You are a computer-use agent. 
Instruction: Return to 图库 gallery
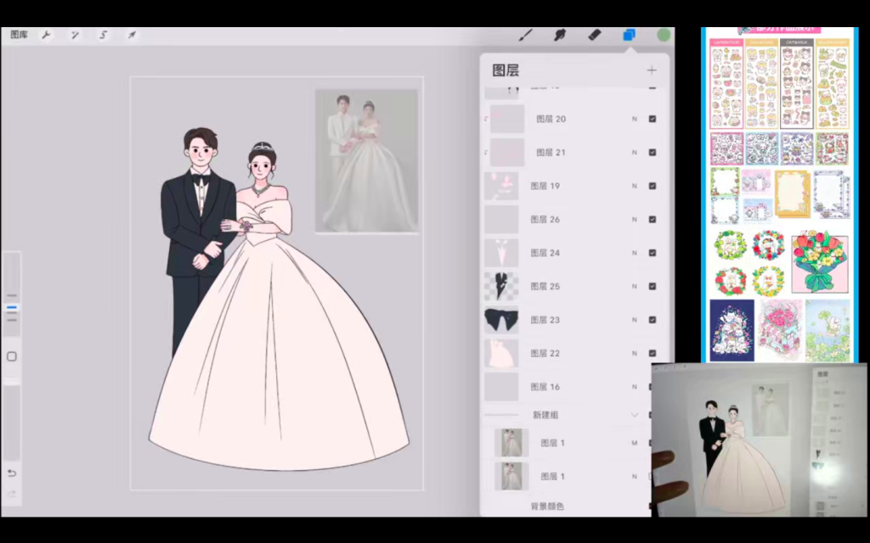[x=20, y=35]
